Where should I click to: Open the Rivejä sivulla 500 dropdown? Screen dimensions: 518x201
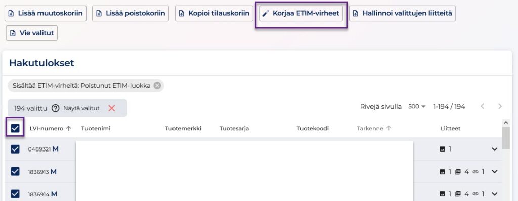tap(417, 106)
